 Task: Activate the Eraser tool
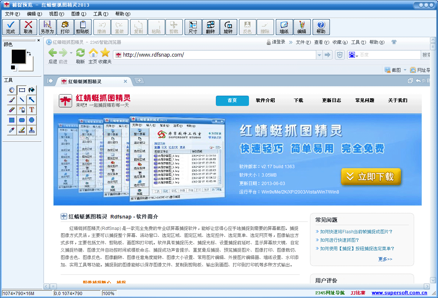point(11,109)
